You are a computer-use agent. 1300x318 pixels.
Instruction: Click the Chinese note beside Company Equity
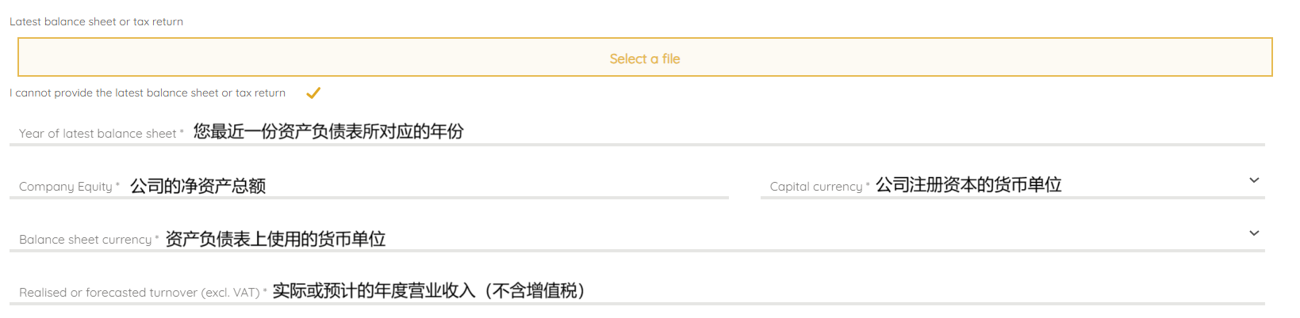tap(197, 186)
